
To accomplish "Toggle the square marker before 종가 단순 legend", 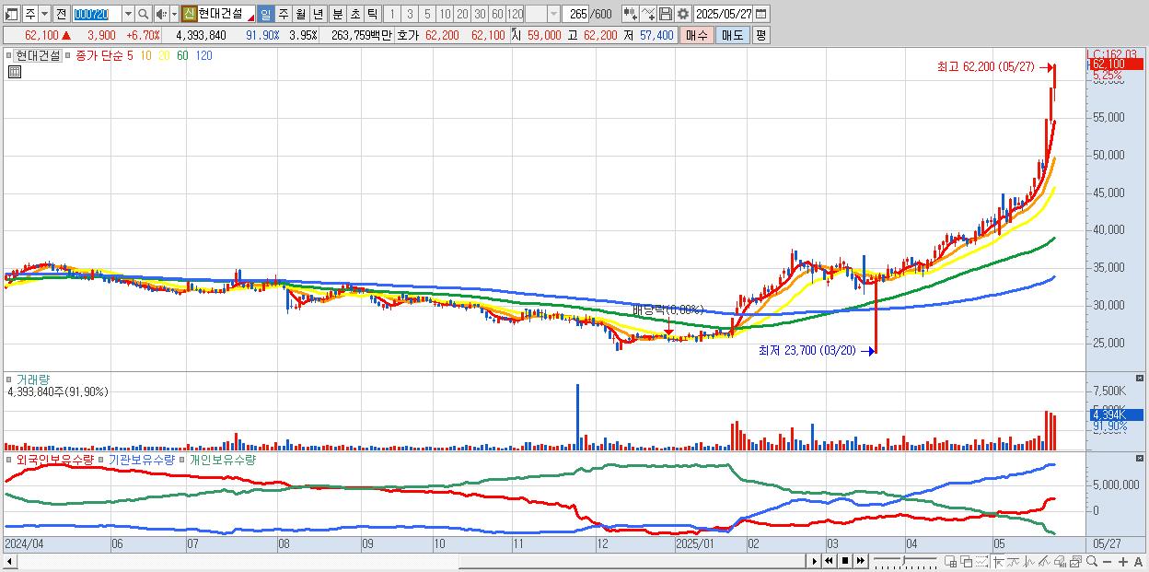I will [69, 55].
